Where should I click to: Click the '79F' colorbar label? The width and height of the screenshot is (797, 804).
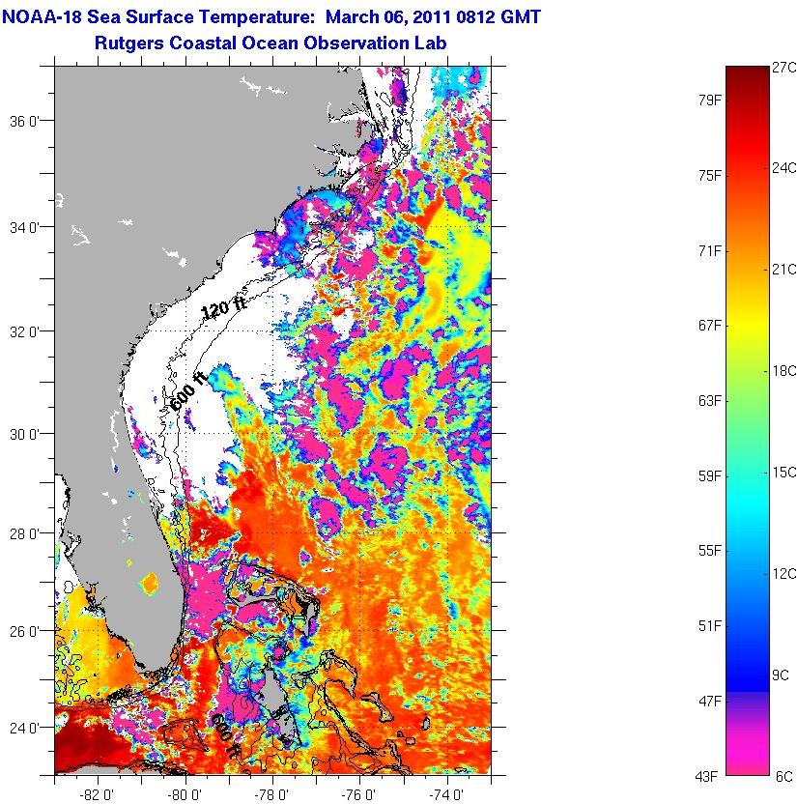(x=709, y=100)
